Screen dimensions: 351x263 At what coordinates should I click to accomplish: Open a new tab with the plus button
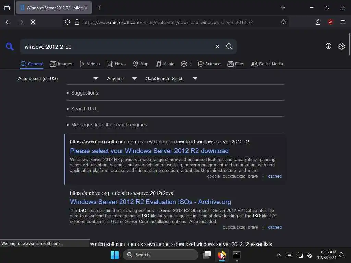[99, 8]
